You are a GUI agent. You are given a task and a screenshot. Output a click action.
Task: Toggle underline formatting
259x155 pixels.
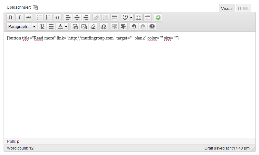point(42,27)
